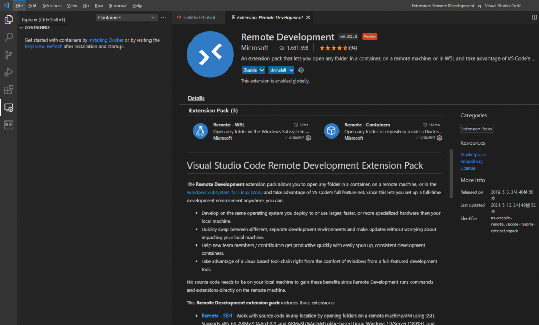This screenshot has height=325, width=539.
Task: Open the Source Control view icon
Action: [x=8, y=55]
